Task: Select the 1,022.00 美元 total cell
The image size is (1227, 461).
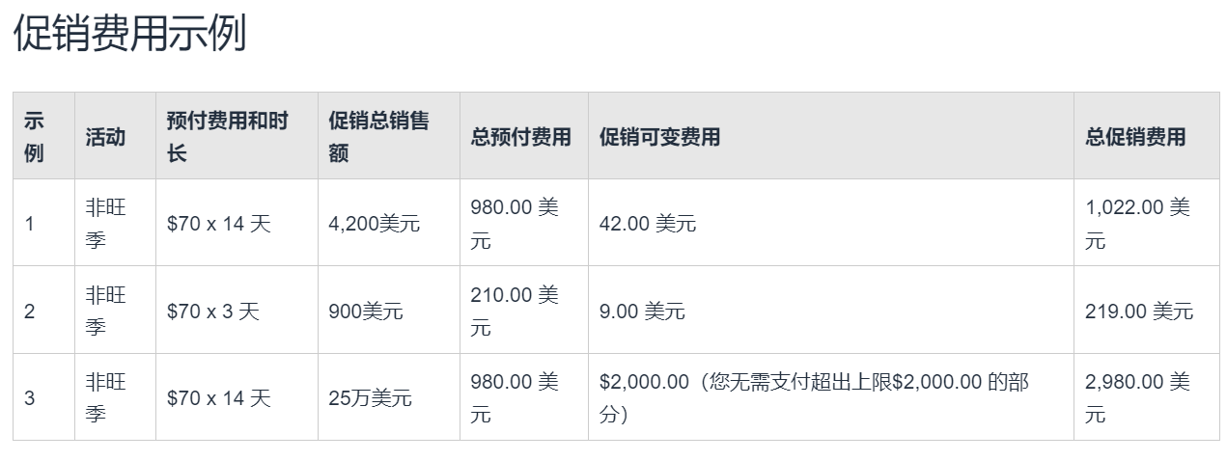Action: pos(1137,224)
